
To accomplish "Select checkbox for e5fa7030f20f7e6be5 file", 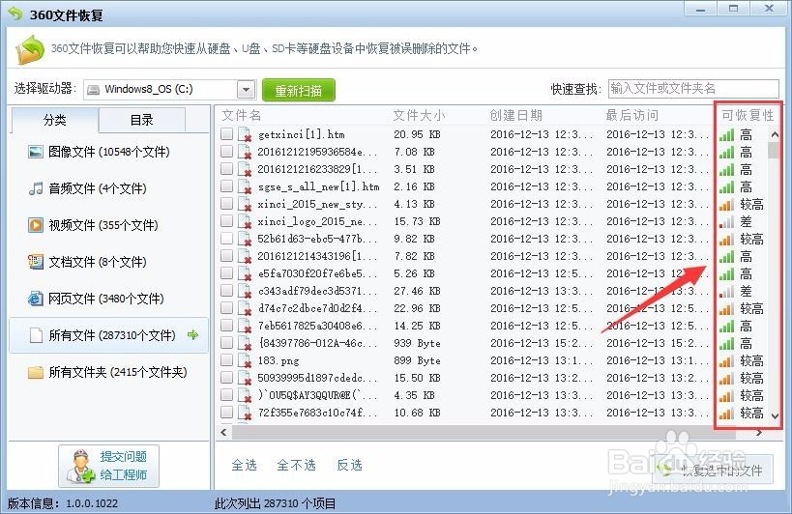I will pos(227,272).
